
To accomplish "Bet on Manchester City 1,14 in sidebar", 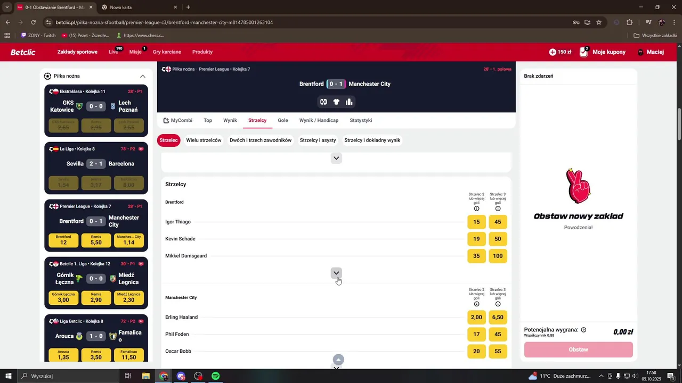I will click(129, 240).
